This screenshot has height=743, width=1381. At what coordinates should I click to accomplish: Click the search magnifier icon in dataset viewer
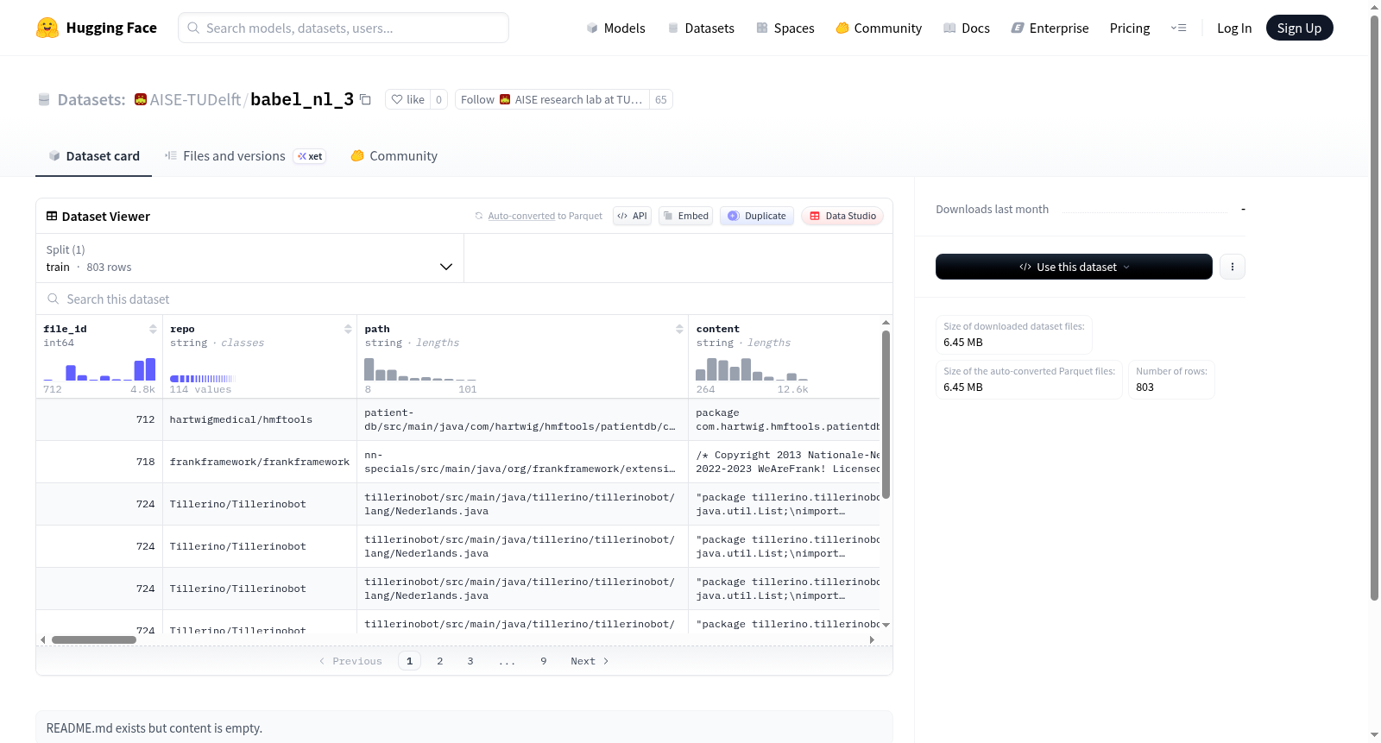[x=54, y=299]
